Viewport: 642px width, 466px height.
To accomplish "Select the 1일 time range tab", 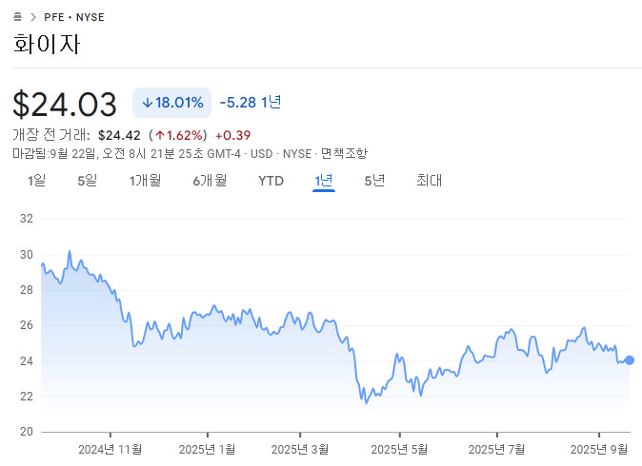I will coord(36,181).
